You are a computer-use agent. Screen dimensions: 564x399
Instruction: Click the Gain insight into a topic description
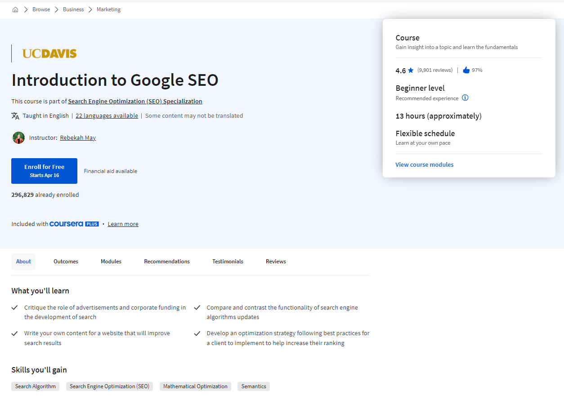(457, 47)
